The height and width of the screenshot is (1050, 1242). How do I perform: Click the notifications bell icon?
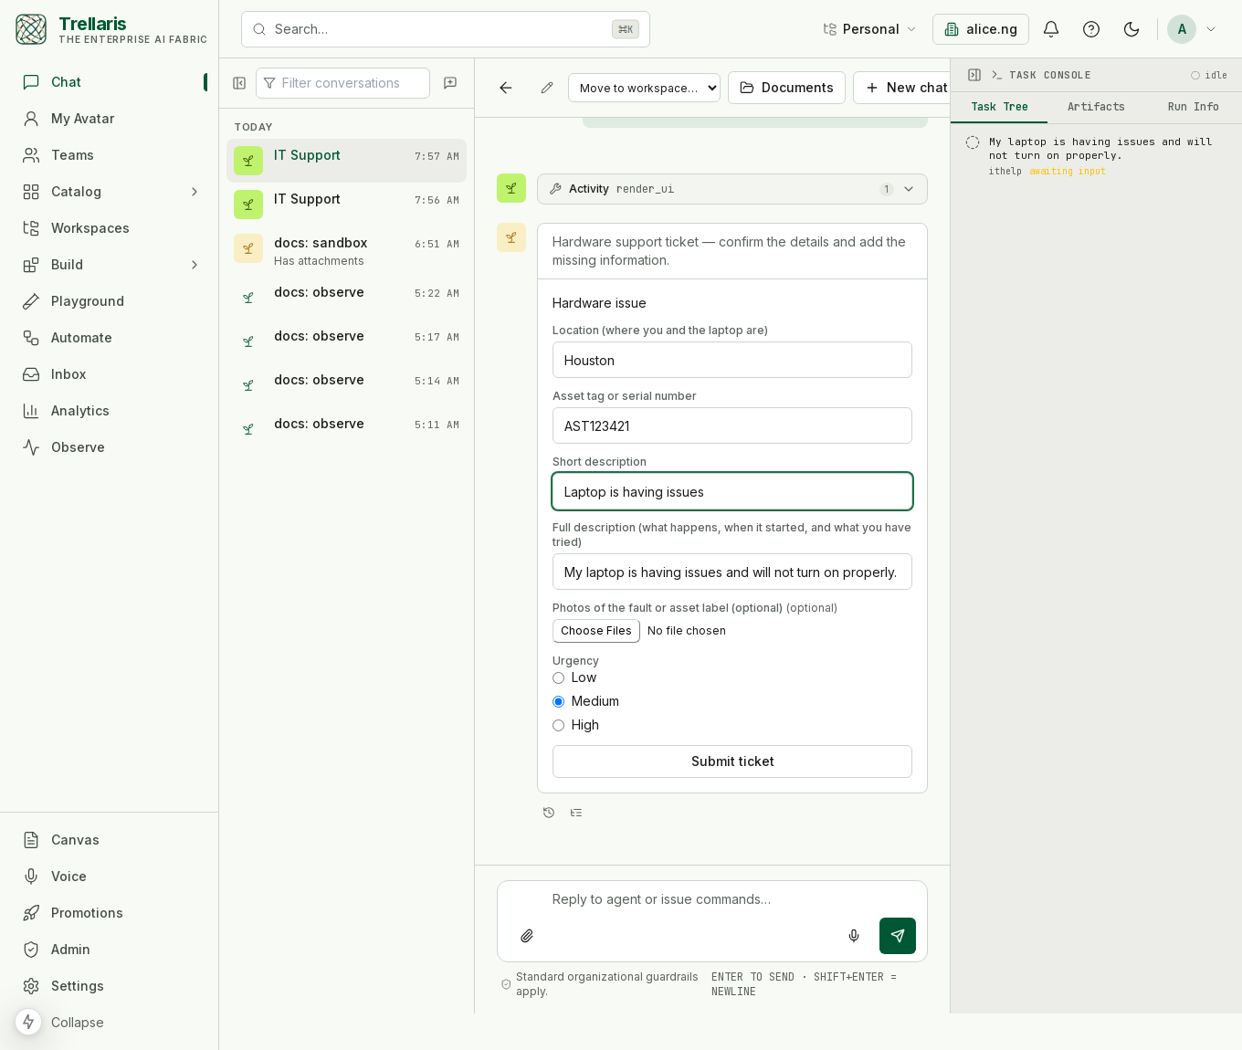coord(1051,29)
